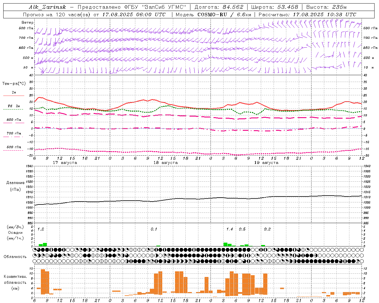This screenshot has width=379, height=303.
Task: Click the 0.2 precipitation total value
Action: click(267, 229)
